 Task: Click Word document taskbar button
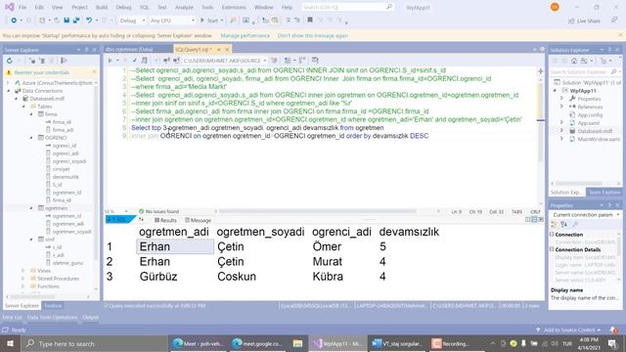(396, 343)
